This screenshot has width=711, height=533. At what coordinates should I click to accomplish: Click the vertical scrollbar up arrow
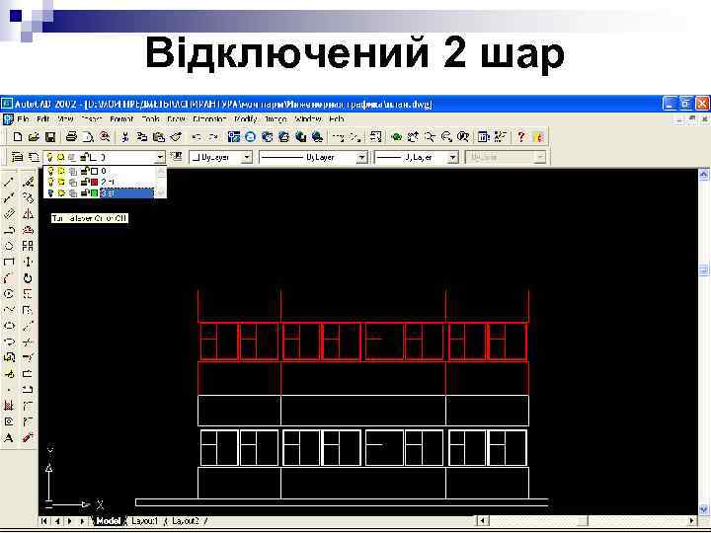(704, 174)
